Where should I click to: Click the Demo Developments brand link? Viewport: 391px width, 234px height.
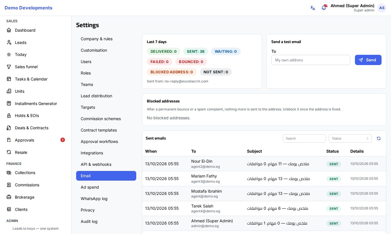pos(28,8)
